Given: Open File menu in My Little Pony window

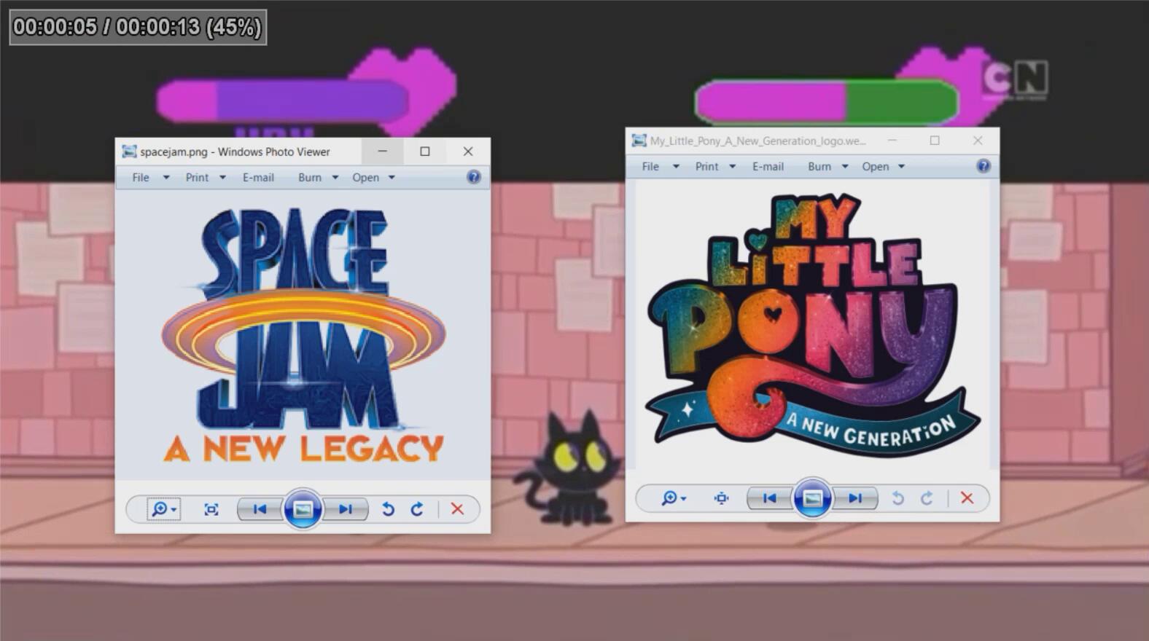Looking at the screenshot, I should 650,166.
